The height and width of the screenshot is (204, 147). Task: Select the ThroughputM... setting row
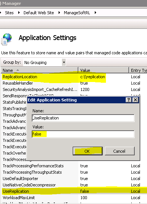click(x=14, y=115)
